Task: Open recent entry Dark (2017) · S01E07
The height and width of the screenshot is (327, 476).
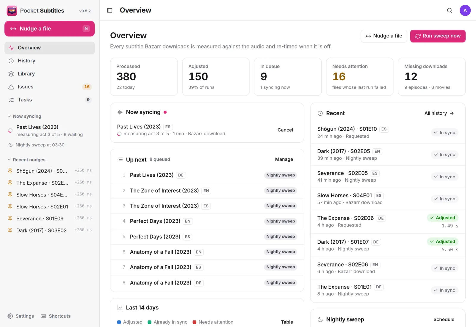Action: [x=388, y=245]
